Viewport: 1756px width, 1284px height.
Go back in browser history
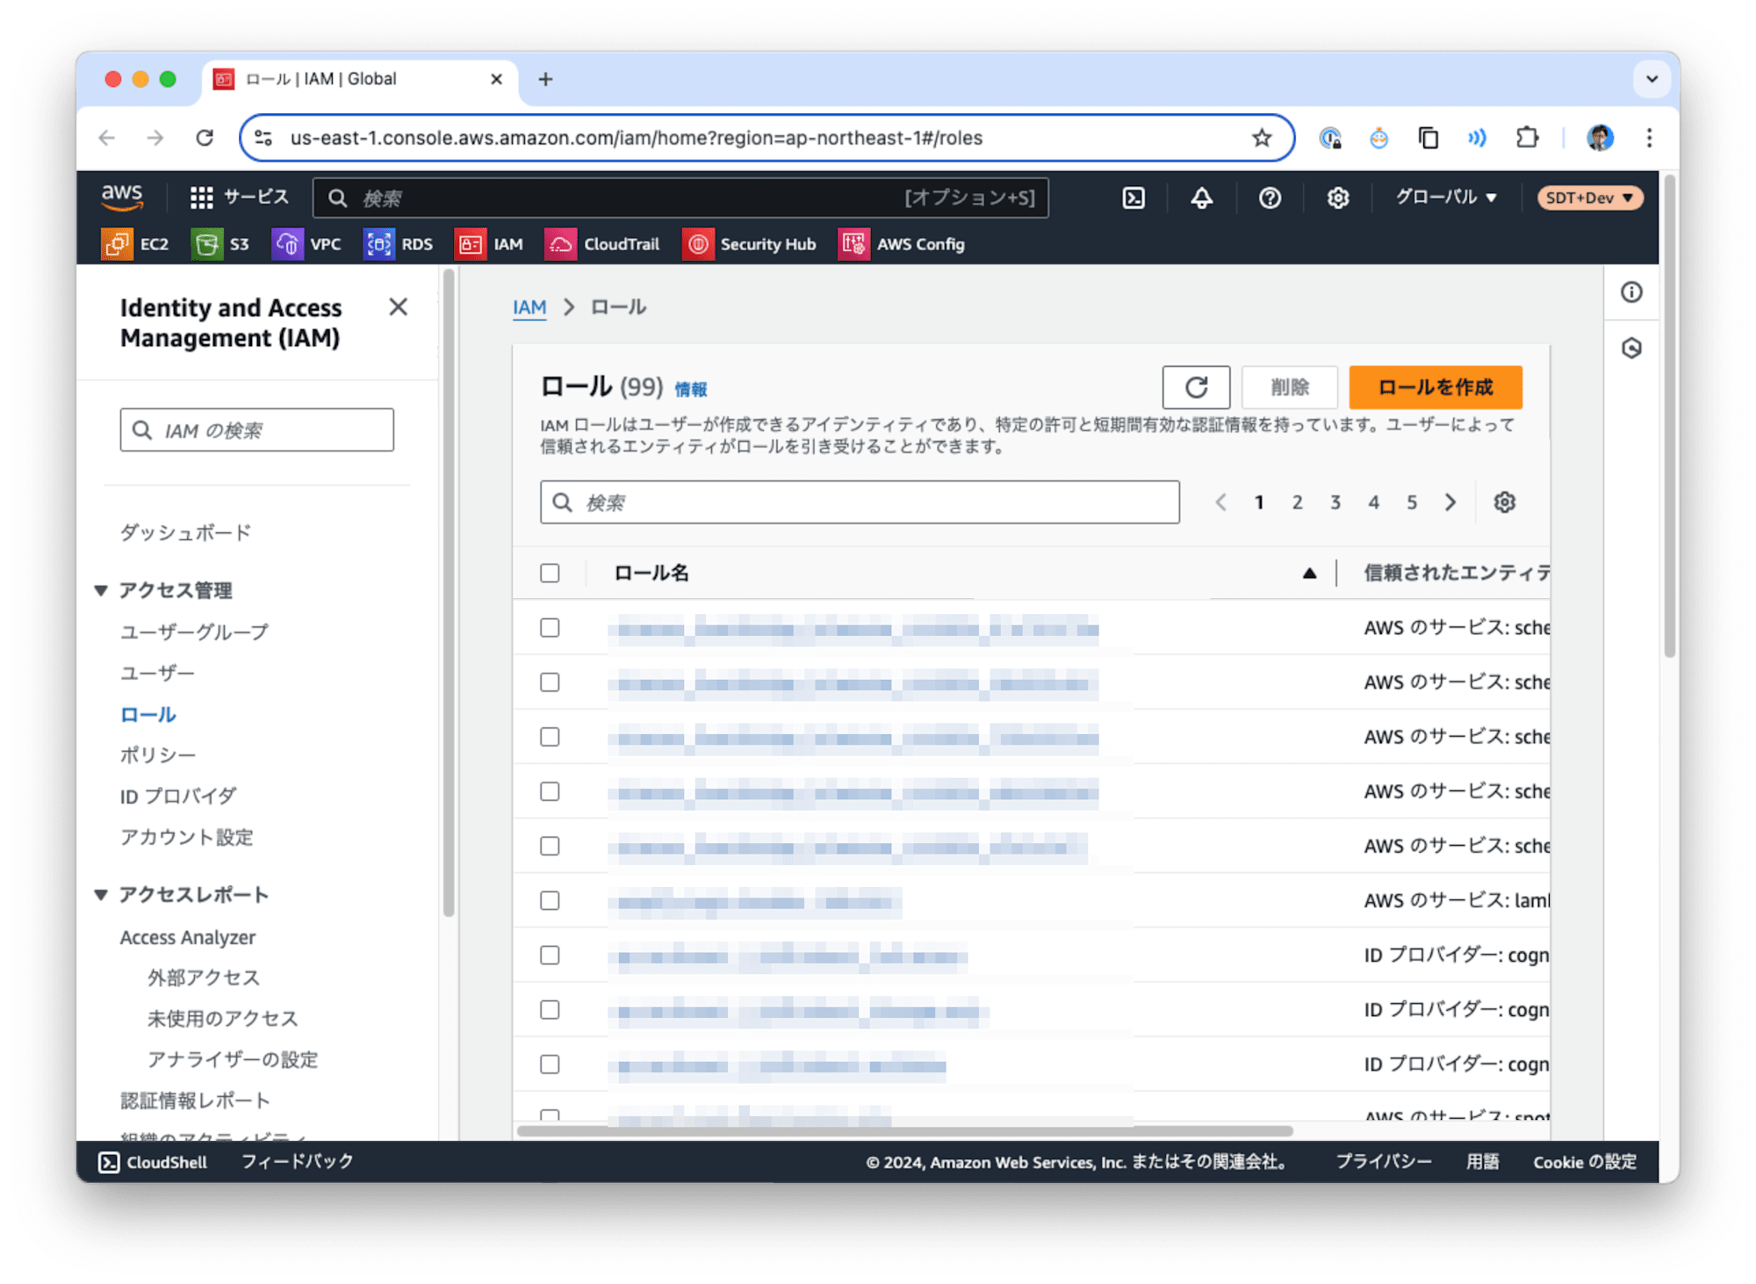(x=107, y=138)
